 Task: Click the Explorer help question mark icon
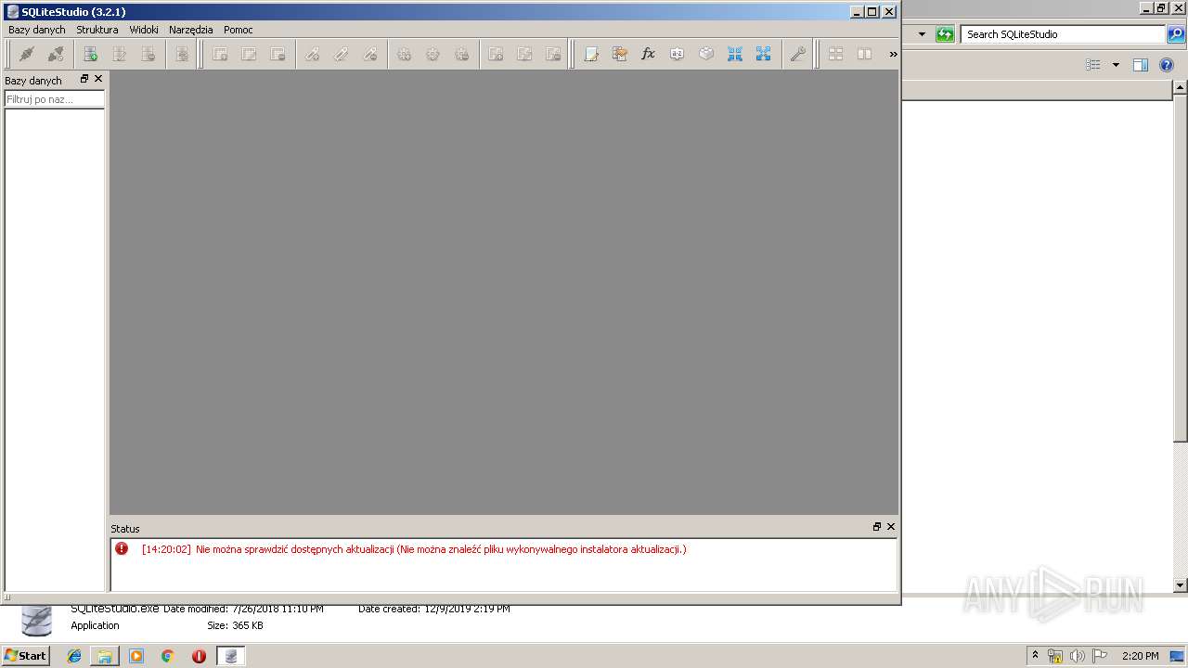1168,65
